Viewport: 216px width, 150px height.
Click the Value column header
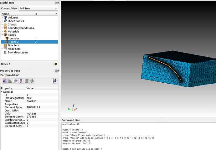coord(42,88)
